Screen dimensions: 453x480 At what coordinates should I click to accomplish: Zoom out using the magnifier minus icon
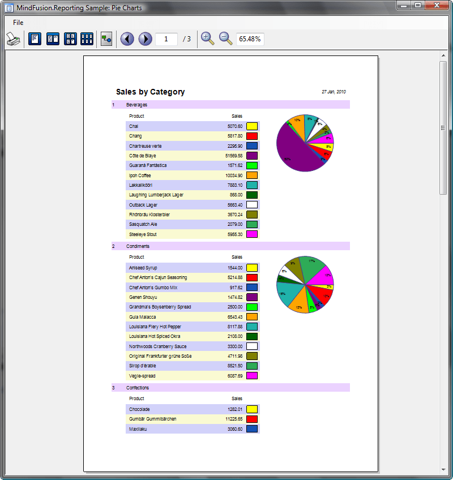224,38
